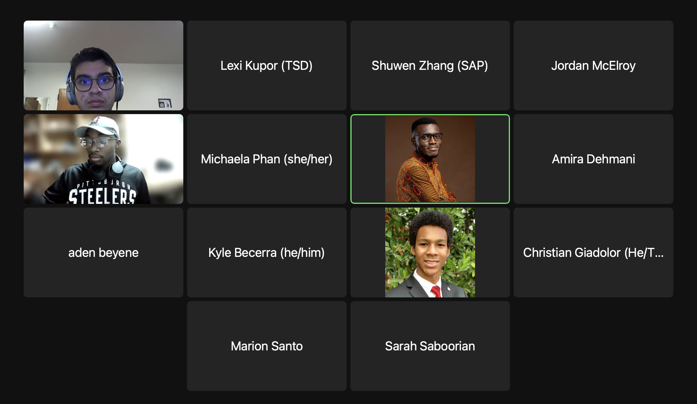Click the Sarah Saboorian name text
The height and width of the screenshot is (404, 697).
[x=430, y=346]
